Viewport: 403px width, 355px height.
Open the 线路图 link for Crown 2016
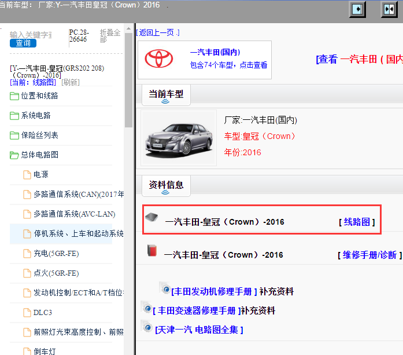tap(357, 222)
